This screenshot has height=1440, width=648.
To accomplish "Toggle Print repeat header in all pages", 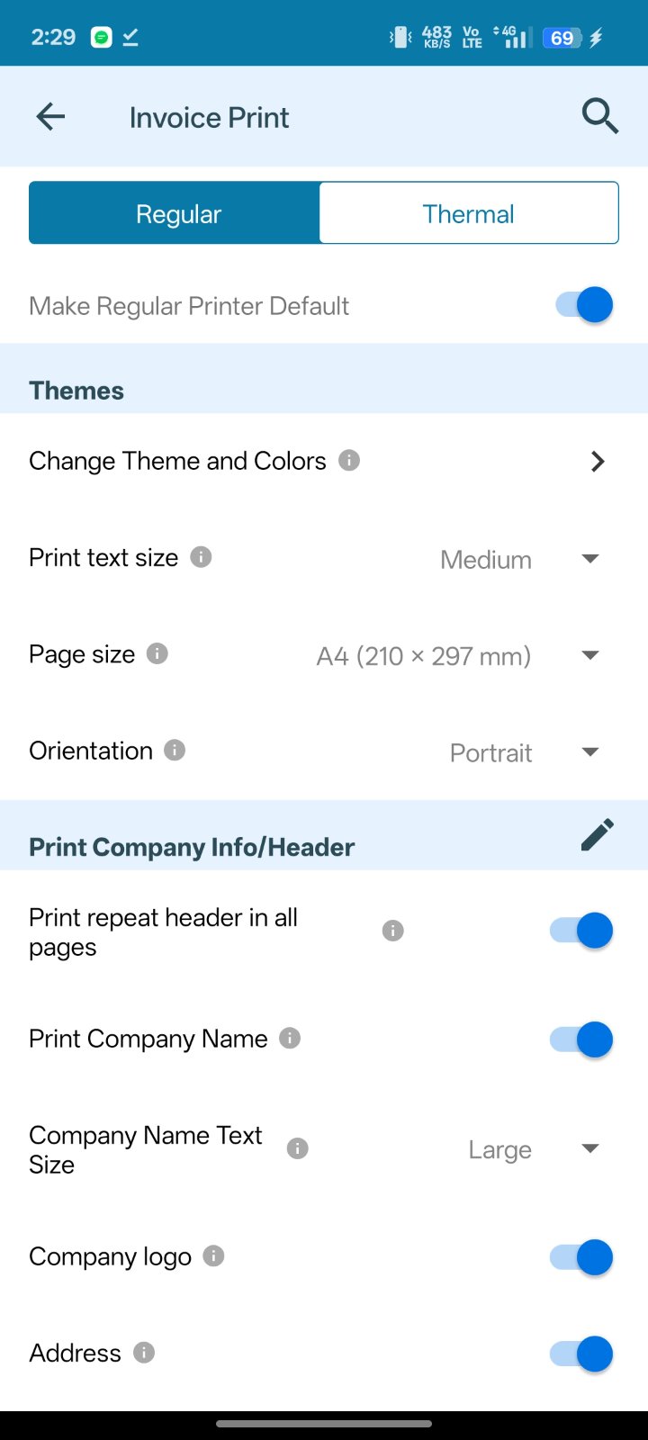I will coord(581,931).
